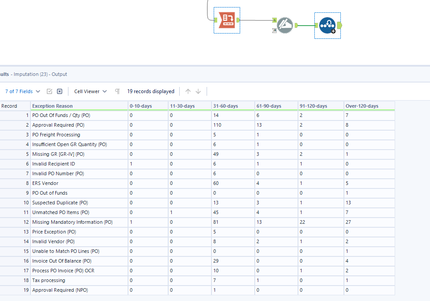Select the blue Imputation tool
430x301 pixels.
[327, 26]
